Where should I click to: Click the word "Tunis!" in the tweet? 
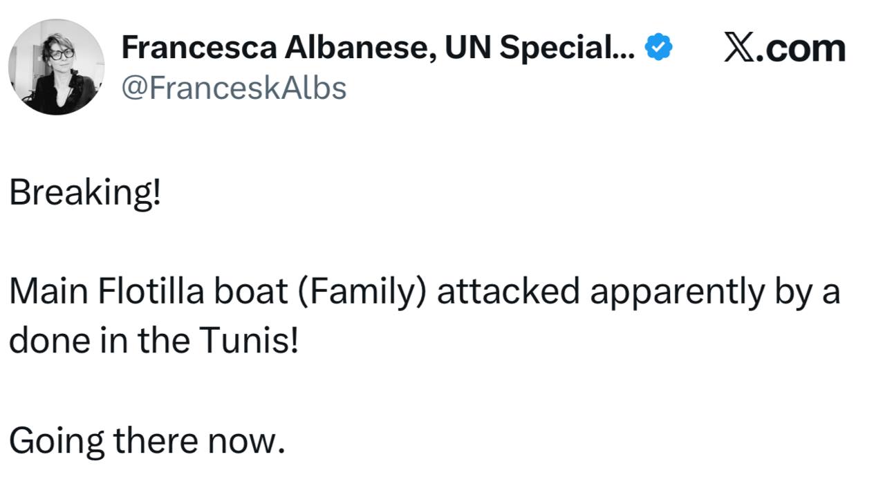(250, 341)
